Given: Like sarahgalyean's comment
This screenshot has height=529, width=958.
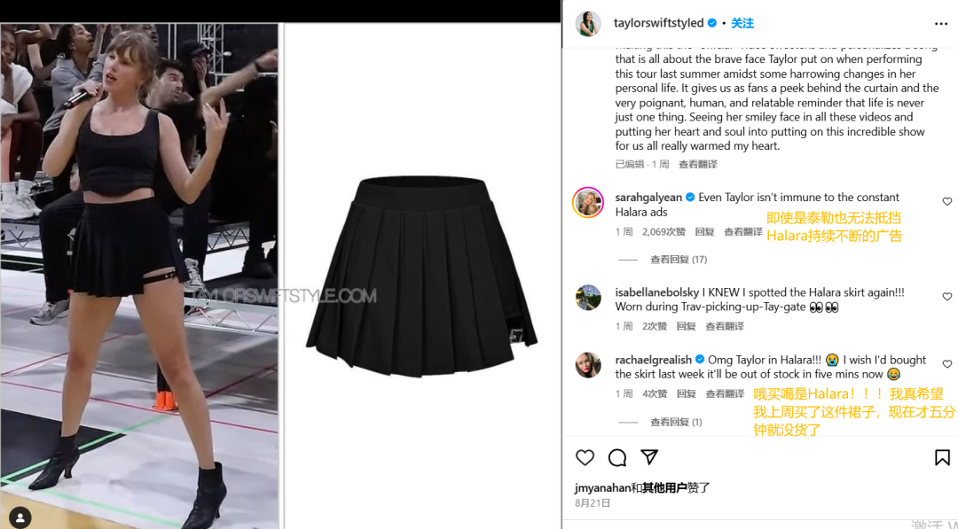Looking at the screenshot, I should [947, 201].
